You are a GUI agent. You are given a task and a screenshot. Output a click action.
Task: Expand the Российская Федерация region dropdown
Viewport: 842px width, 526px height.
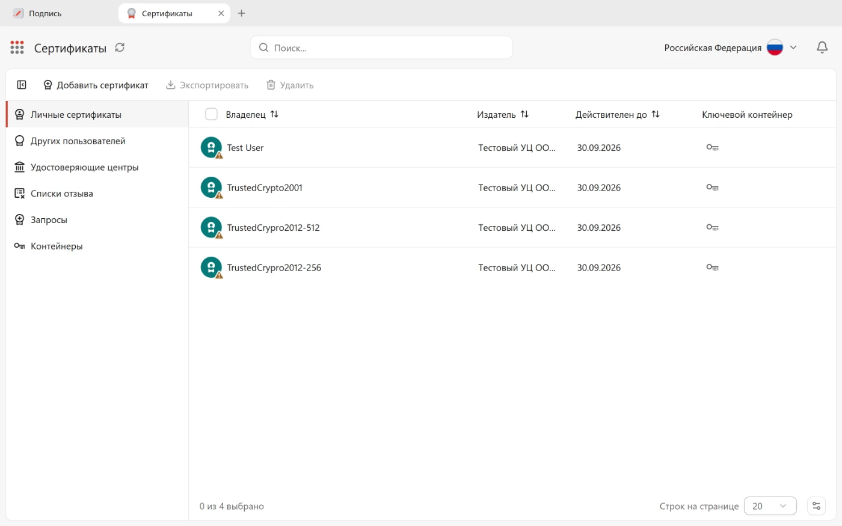coord(793,47)
